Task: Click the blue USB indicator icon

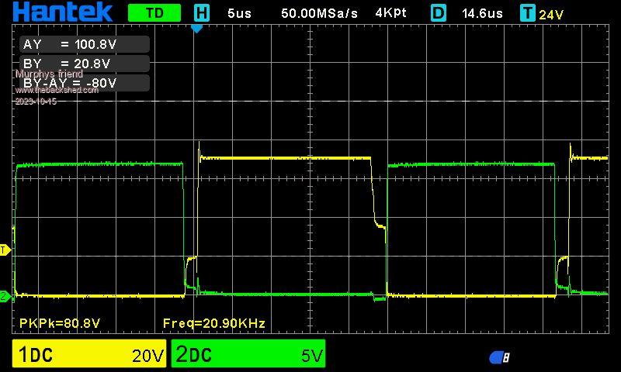Action: point(499,357)
